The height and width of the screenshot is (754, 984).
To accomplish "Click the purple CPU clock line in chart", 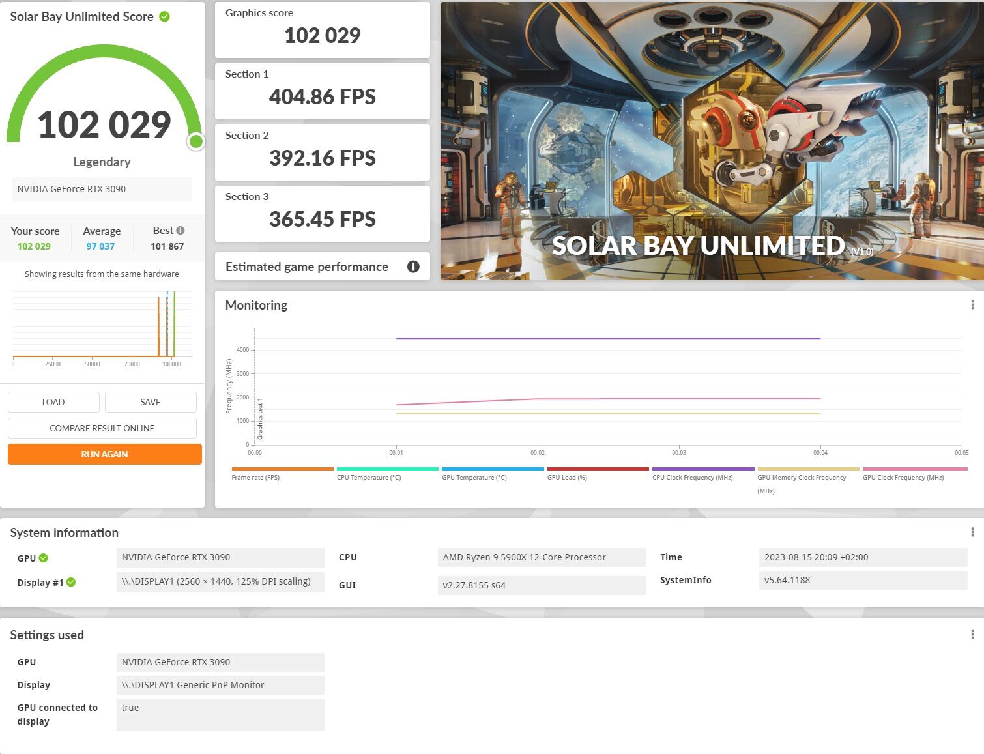I will click(x=608, y=338).
